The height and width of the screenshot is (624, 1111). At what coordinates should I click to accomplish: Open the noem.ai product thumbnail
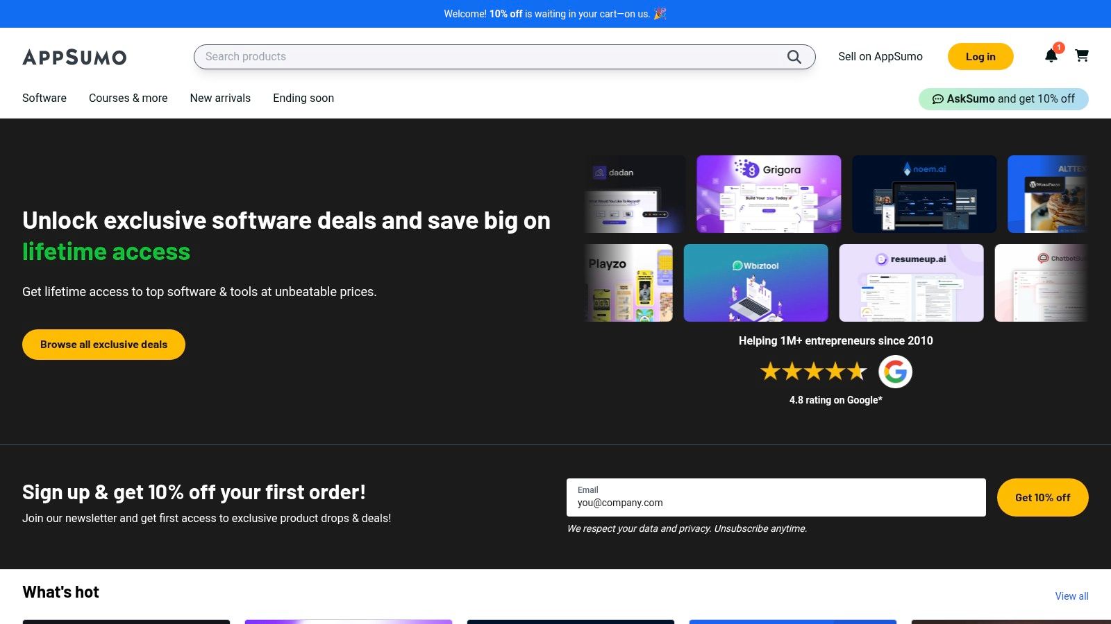point(924,194)
